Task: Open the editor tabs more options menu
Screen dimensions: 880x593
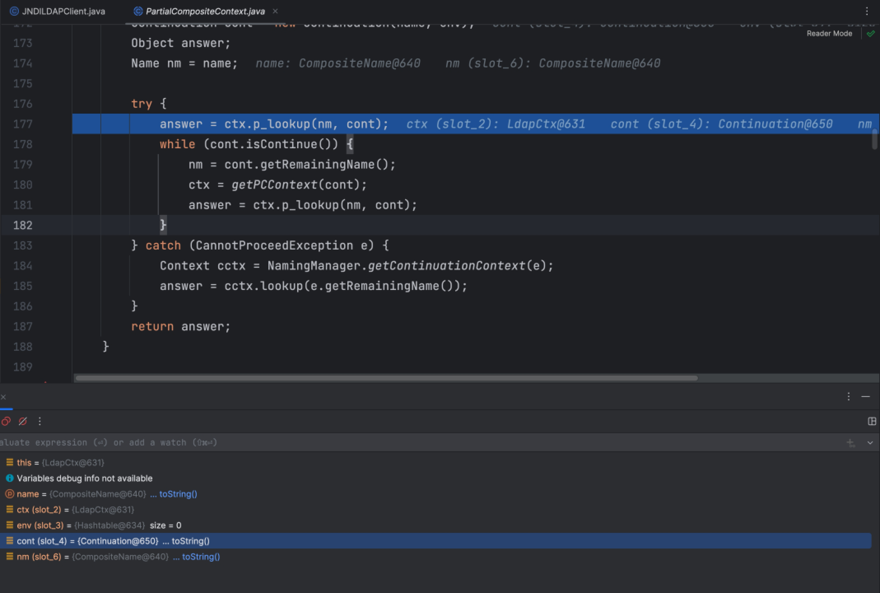Action: pyautogui.click(x=867, y=11)
